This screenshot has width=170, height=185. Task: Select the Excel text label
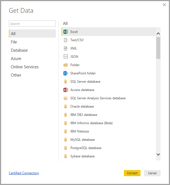pyautogui.click(x=74, y=32)
